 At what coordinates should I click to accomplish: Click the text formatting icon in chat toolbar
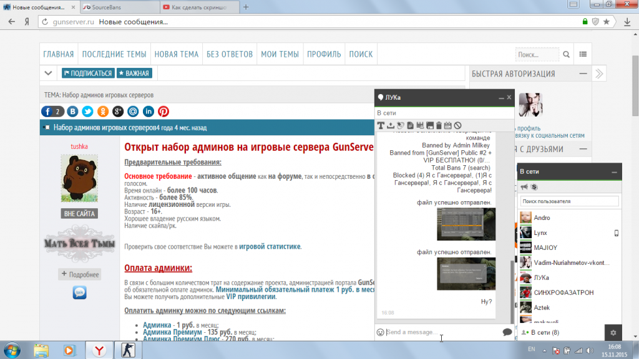[x=381, y=126]
